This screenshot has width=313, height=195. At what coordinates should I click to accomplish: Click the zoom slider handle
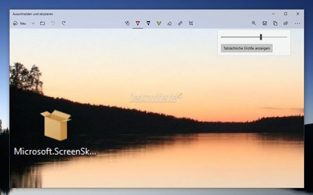pyautogui.click(x=261, y=37)
